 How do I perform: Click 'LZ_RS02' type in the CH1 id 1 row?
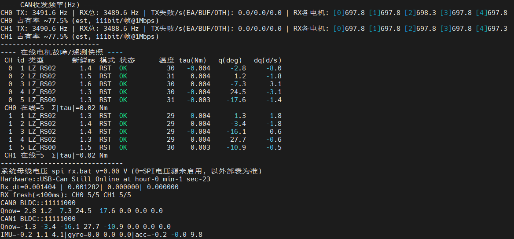42,116
